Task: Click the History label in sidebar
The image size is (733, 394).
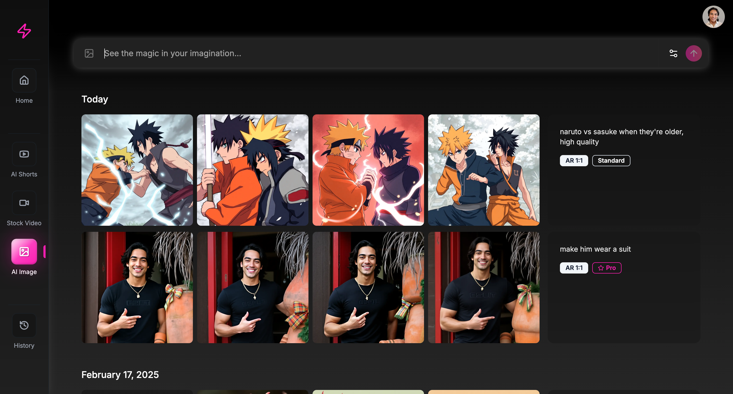Action: [x=24, y=346]
